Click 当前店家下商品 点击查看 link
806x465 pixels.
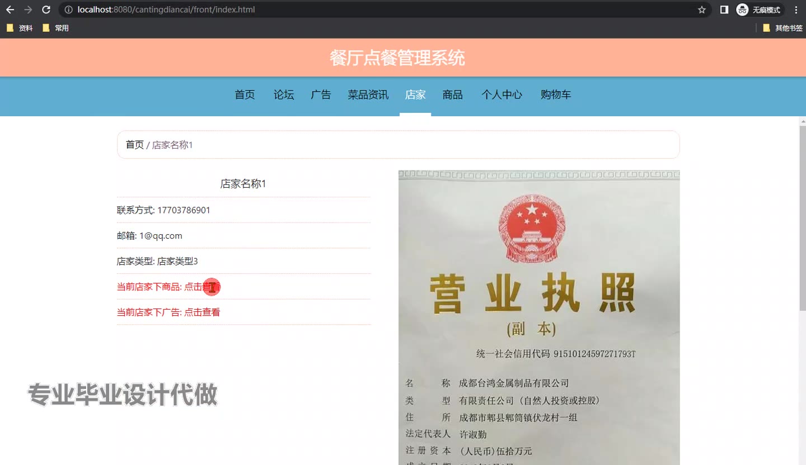tap(168, 287)
